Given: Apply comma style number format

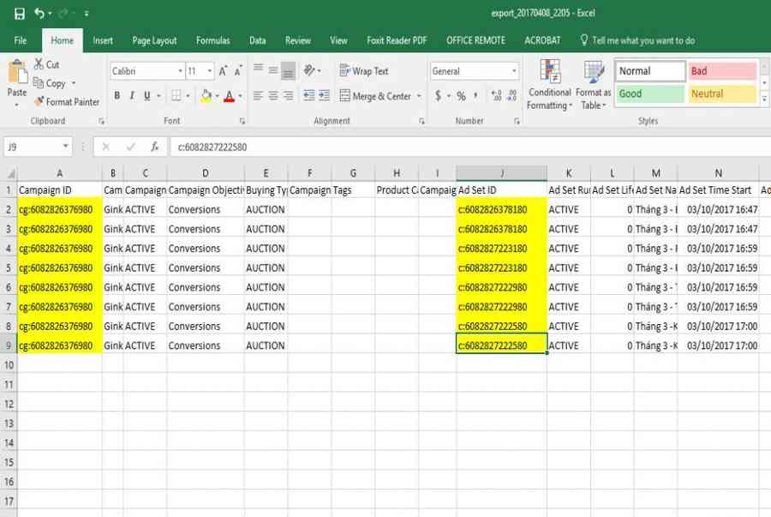Looking at the screenshot, I should [x=476, y=95].
